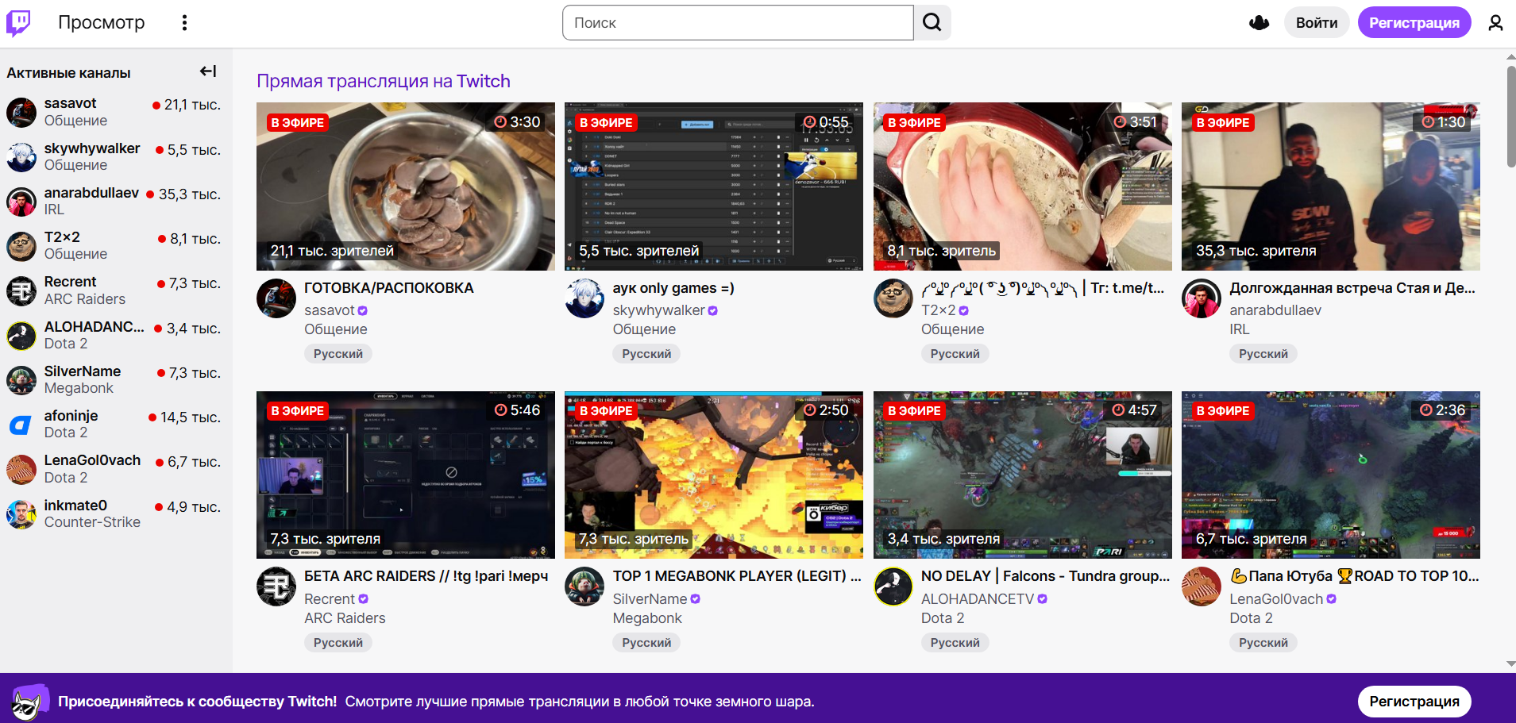Open LenaGol0vach avatar in sidebar
The image size is (1516, 723).
click(21, 469)
